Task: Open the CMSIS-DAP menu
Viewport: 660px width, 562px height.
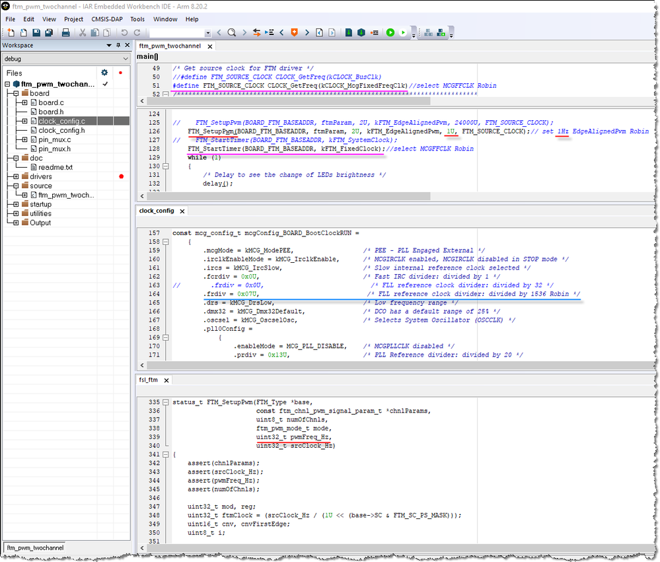Action: coord(106,19)
